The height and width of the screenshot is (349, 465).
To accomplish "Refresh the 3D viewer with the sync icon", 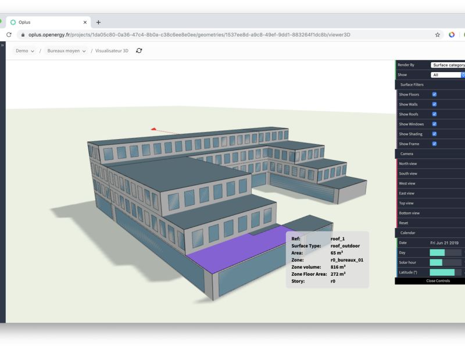I will pos(139,51).
